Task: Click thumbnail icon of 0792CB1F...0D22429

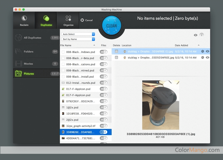Action: [x=63, y=101]
